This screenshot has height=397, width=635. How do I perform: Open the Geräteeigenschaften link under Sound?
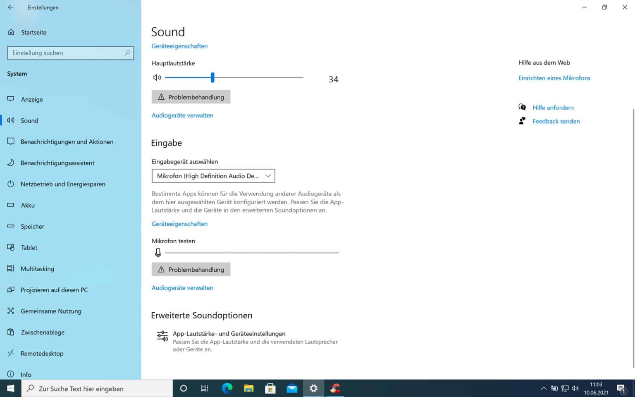click(x=179, y=46)
